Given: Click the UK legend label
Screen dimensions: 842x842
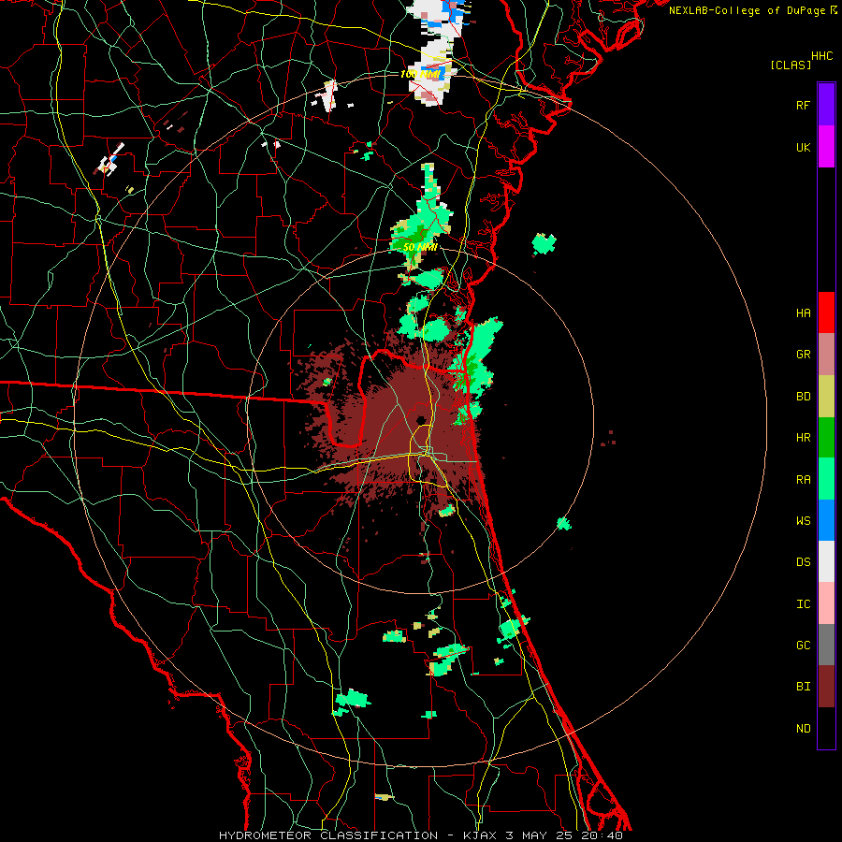Looking at the screenshot, I should tap(803, 147).
